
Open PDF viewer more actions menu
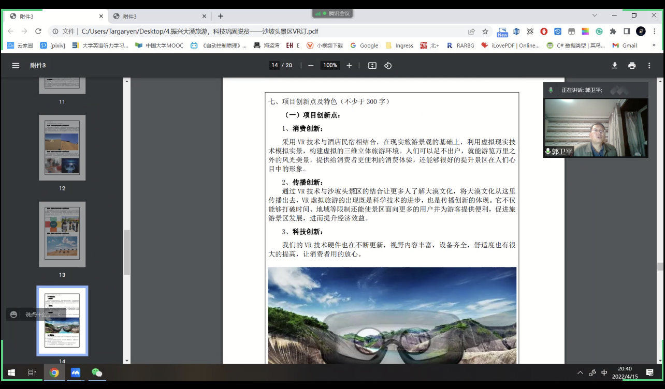(x=649, y=66)
